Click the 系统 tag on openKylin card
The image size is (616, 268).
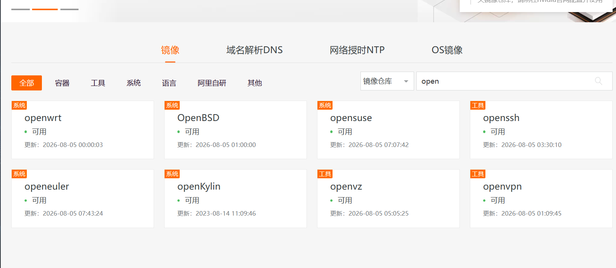172,174
